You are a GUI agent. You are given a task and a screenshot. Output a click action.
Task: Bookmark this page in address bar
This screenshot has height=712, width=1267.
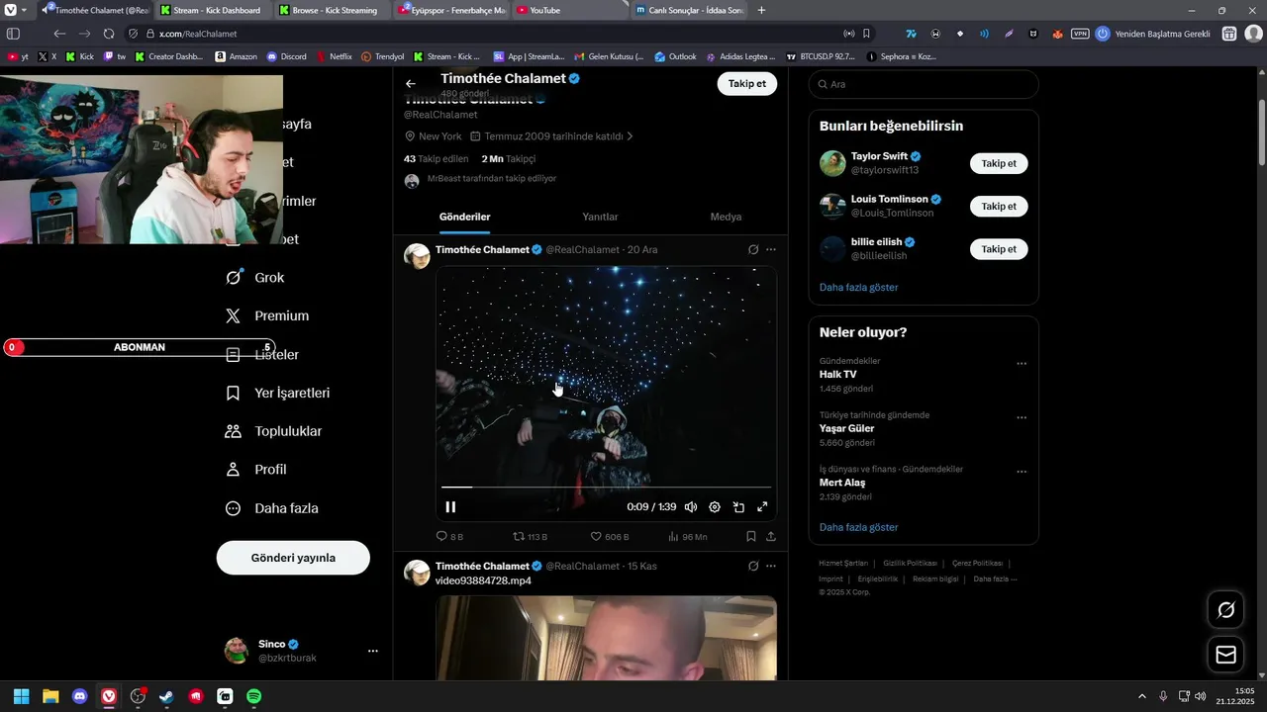pos(866,34)
